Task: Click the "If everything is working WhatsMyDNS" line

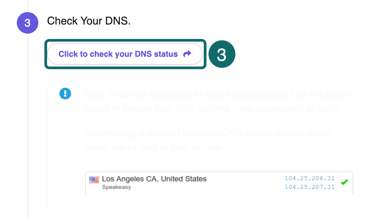Action: click(x=207, y=133)
